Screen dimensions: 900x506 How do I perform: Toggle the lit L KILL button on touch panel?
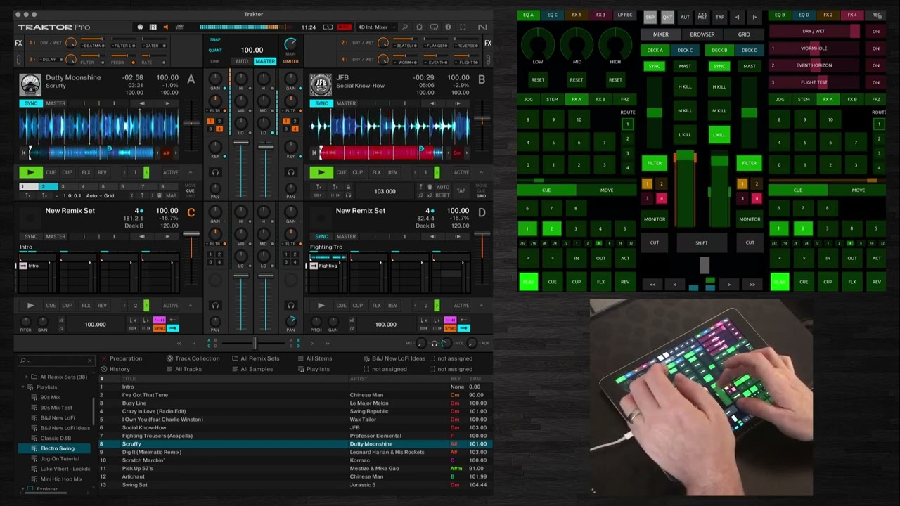719,134
